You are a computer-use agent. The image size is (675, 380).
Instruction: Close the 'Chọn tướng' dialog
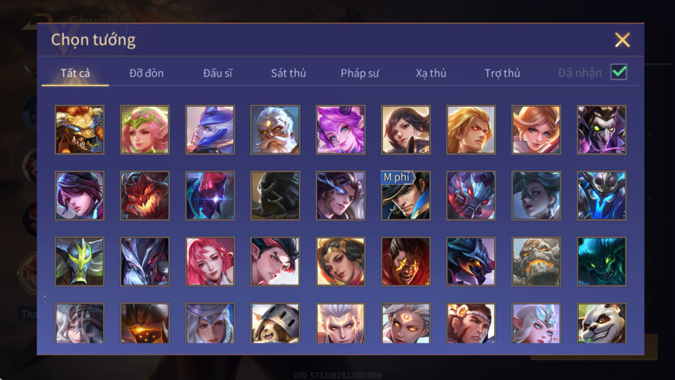[x=622, y=40]
